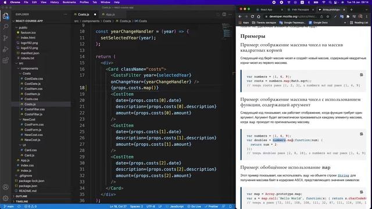Open the Apps bookmark shortcut
The width and height of the screenshot is (372, 209).
[244, 23]
